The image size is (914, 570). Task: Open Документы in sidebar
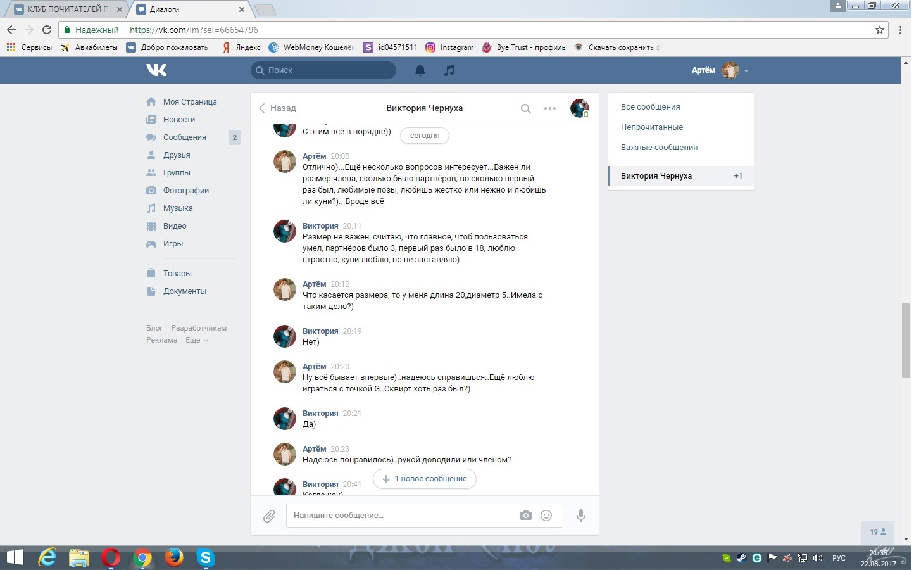pos(185,291)
